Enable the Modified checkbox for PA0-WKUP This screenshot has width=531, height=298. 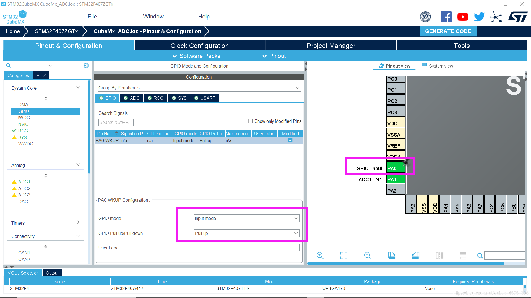(290, 140)
